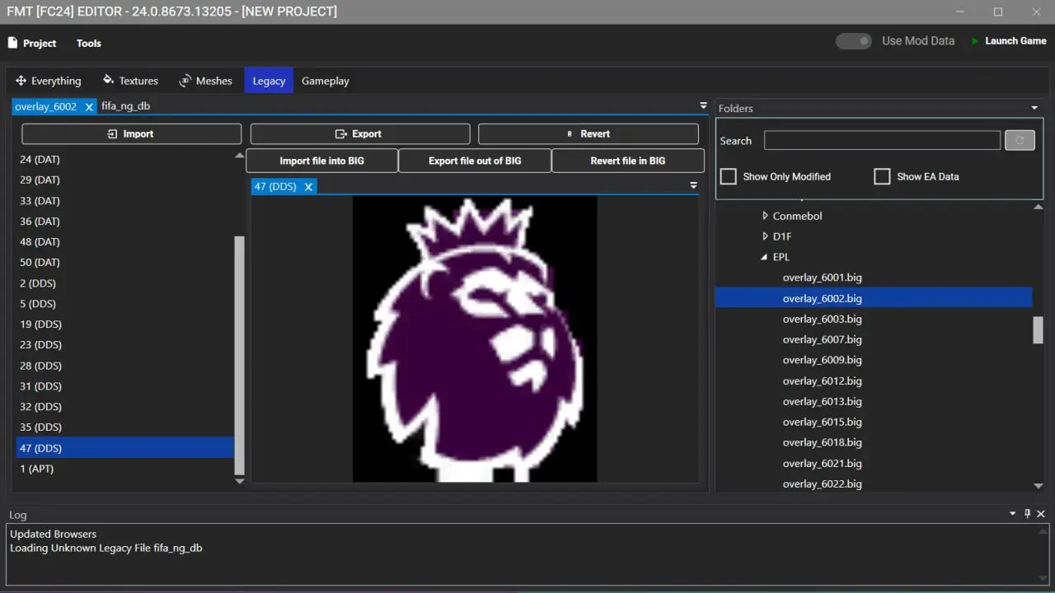Open the DDS preview tab list dropdown
1055x593 pixels.
click(693, 186)
